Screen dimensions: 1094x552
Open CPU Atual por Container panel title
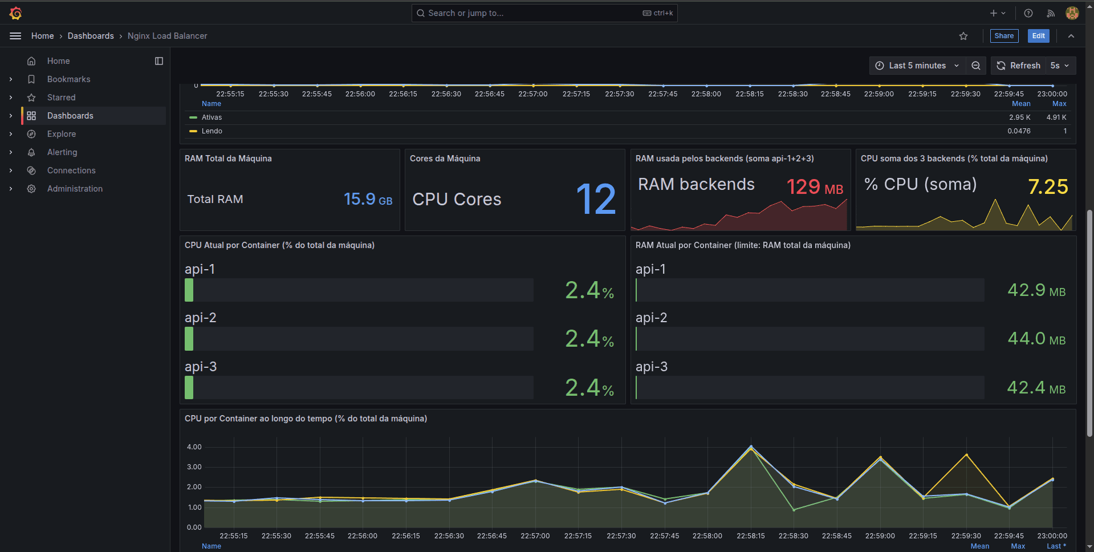coord(279,245)
